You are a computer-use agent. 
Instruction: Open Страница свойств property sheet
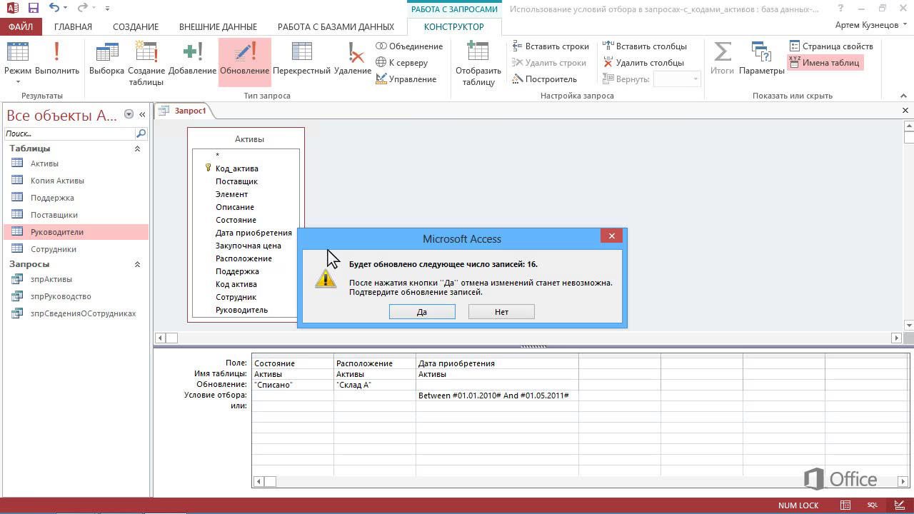click(x=831, y=46)
